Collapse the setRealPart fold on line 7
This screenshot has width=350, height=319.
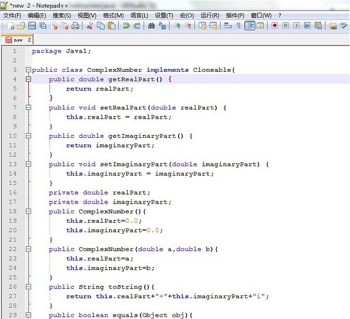(28, 108)
